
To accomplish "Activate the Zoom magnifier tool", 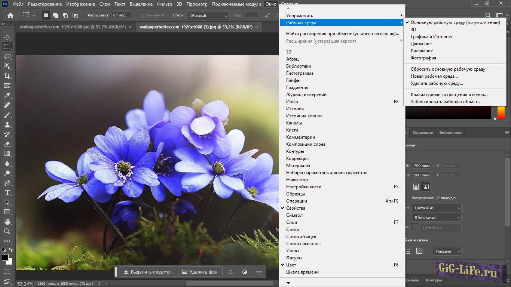I will click(x=7, y=231).
